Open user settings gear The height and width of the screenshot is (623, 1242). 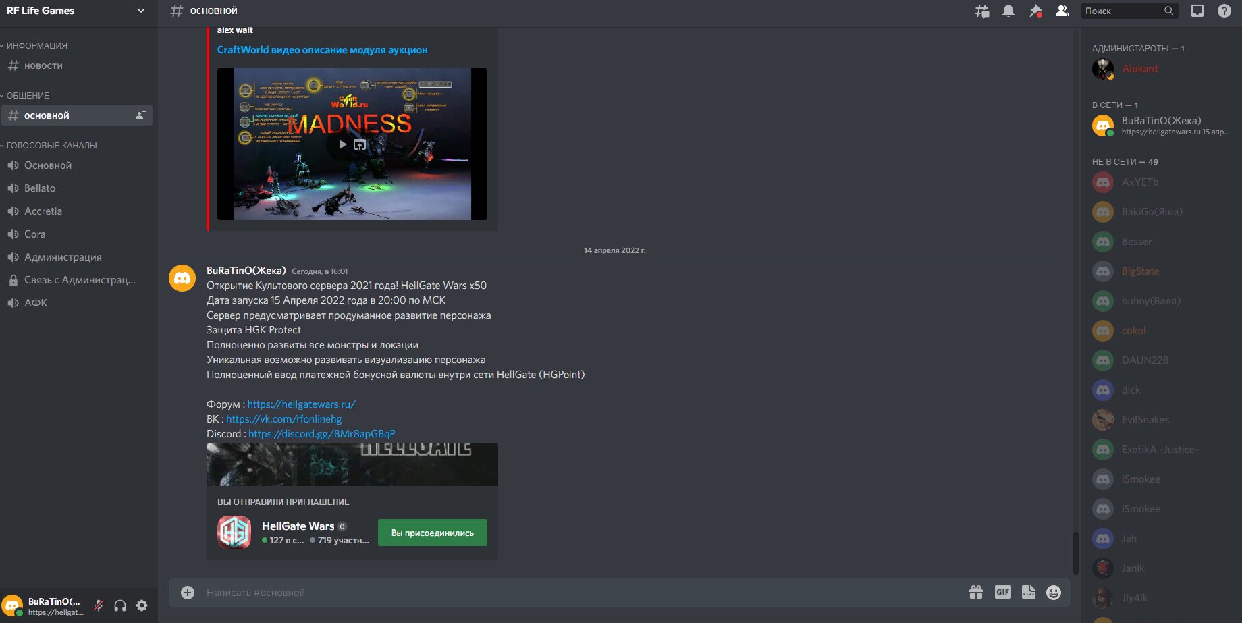tap(142, 605)
